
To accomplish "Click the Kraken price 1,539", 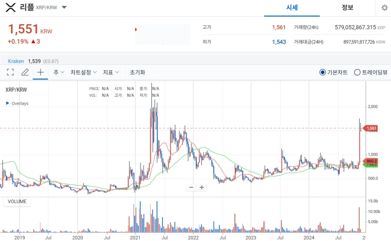I will point(34,61).
